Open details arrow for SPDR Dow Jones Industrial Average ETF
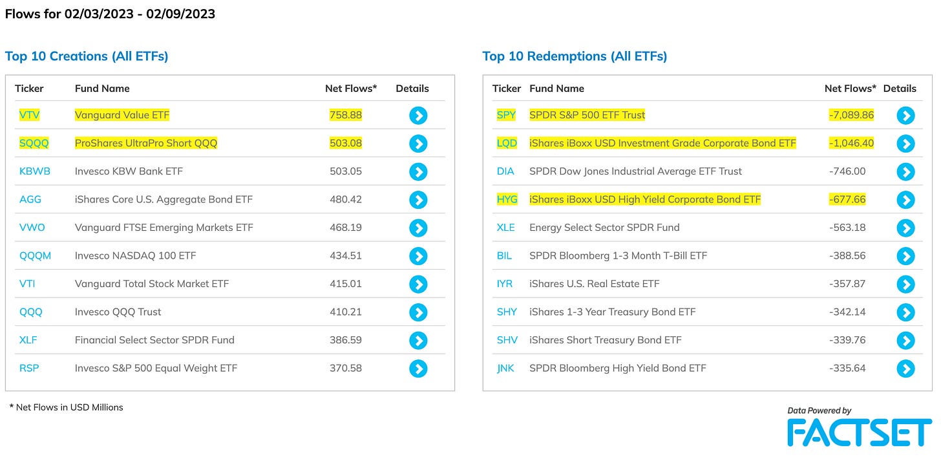Image resolution: width=941 pixels, height=461 pixels. click(905, 172)
